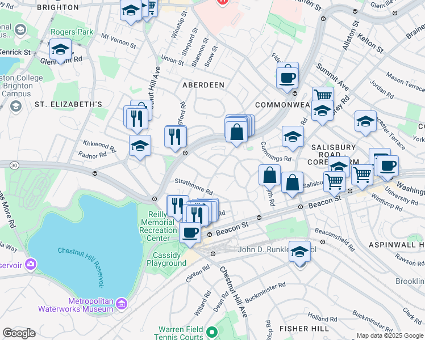Click the Boston College Brighton Campus icon

[15, 106]
